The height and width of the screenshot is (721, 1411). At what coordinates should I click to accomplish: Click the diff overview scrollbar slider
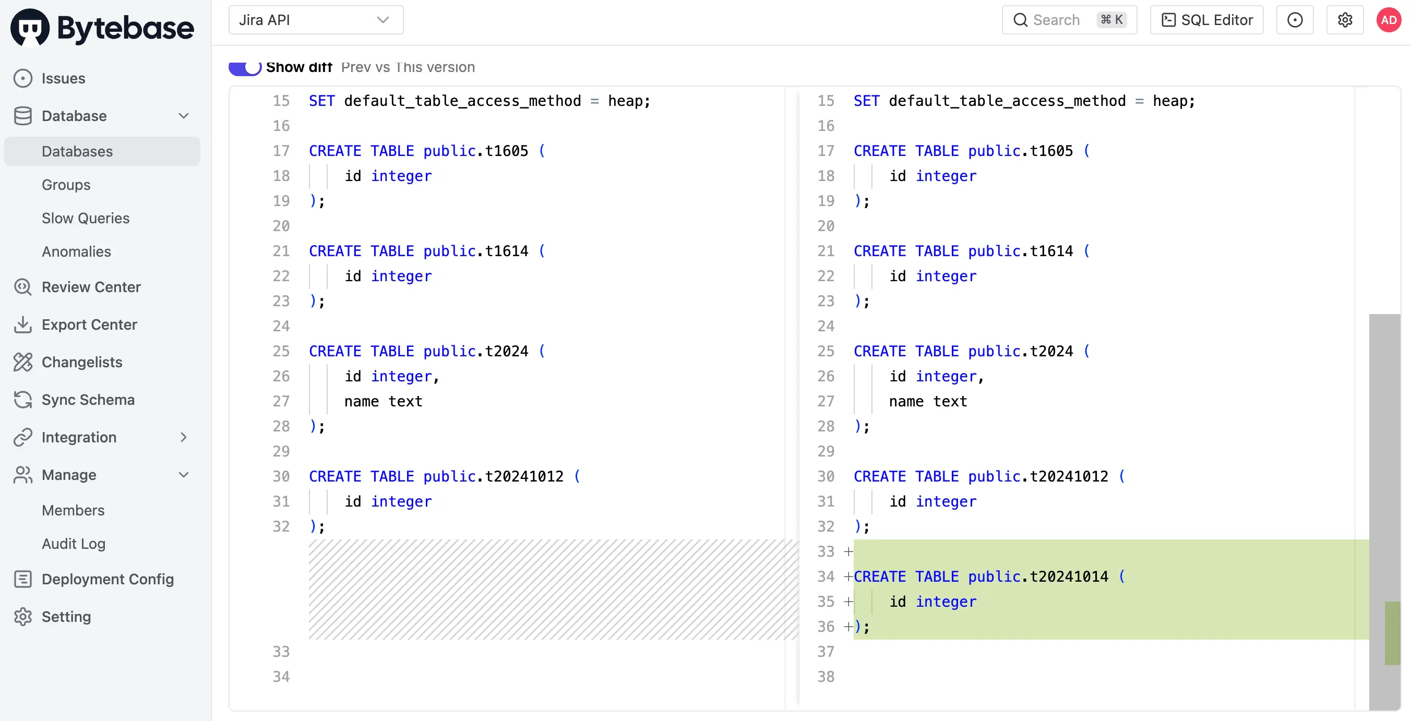point(1384,511)
